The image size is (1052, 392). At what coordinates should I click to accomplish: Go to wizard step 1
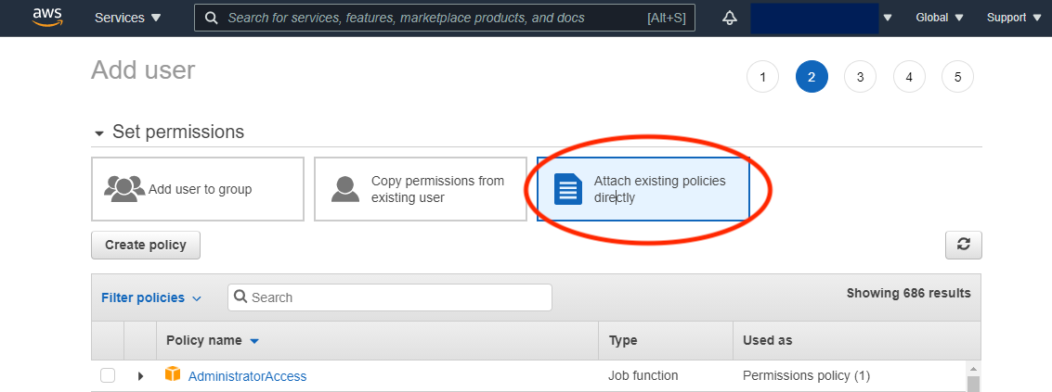click(x=763, y=77)
